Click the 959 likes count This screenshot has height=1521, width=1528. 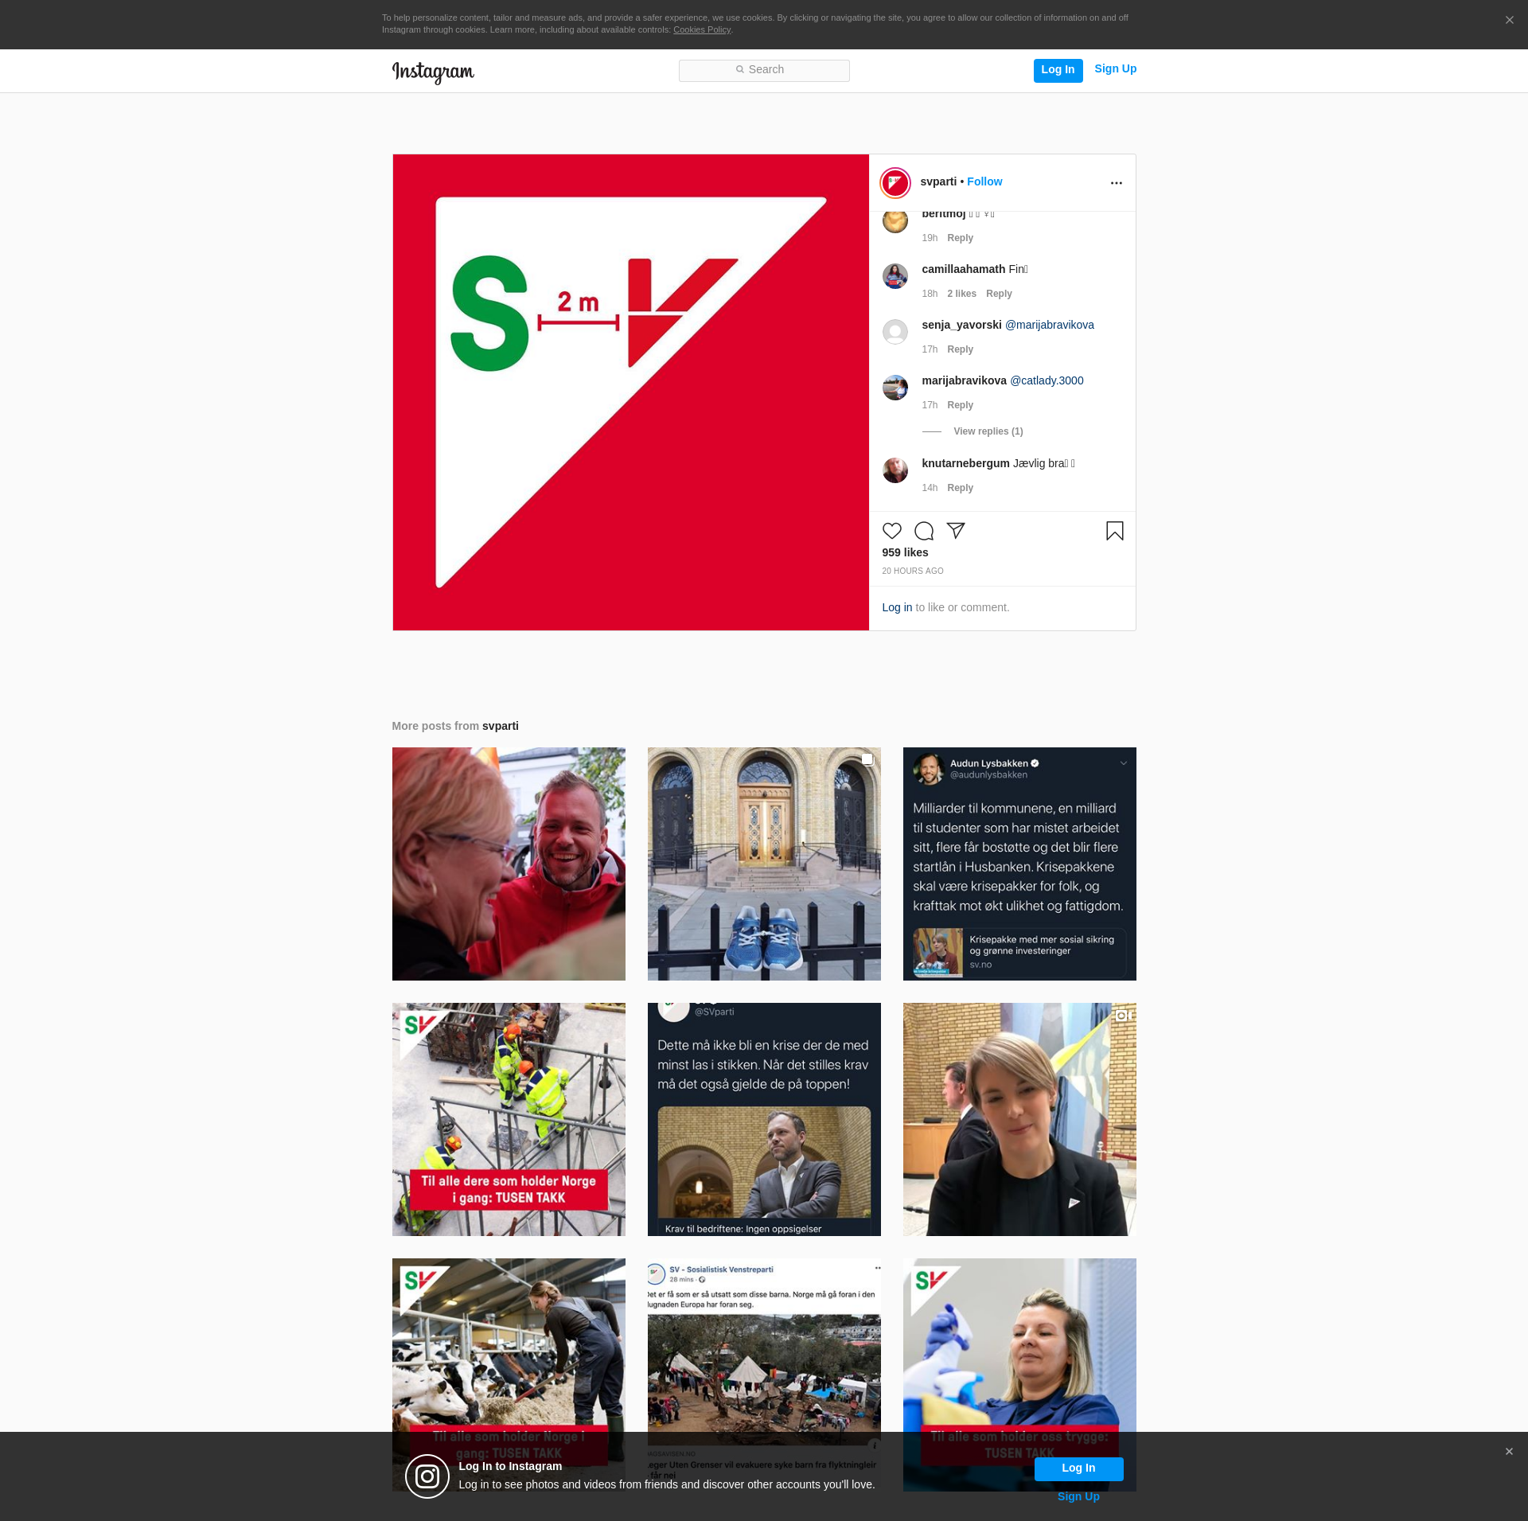click(x=905, y=552)
